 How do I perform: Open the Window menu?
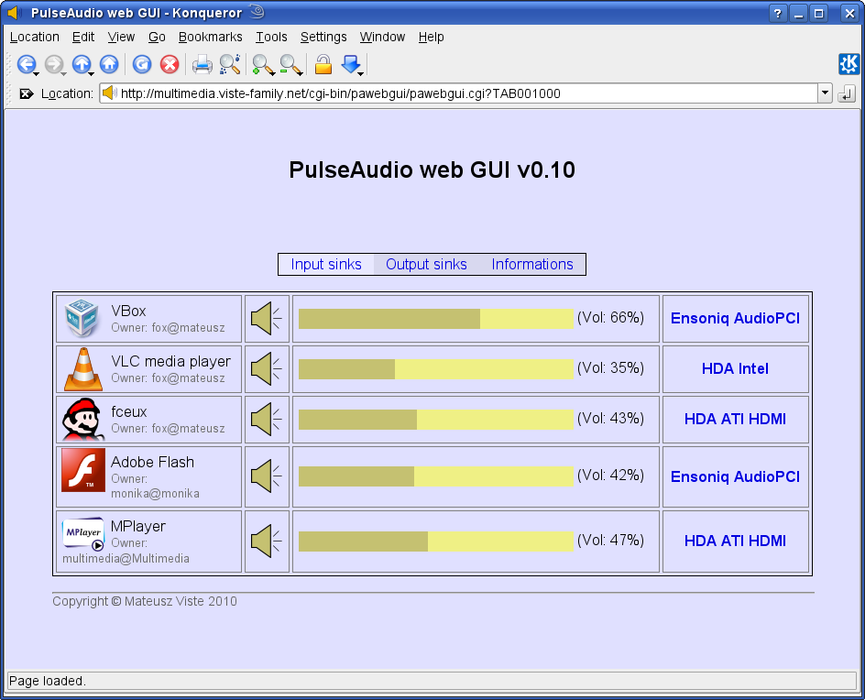coord(383,37)
